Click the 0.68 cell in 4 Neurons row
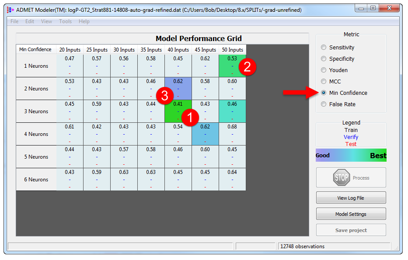The height and width of the screenshot is (260, 408). [232, 134]
